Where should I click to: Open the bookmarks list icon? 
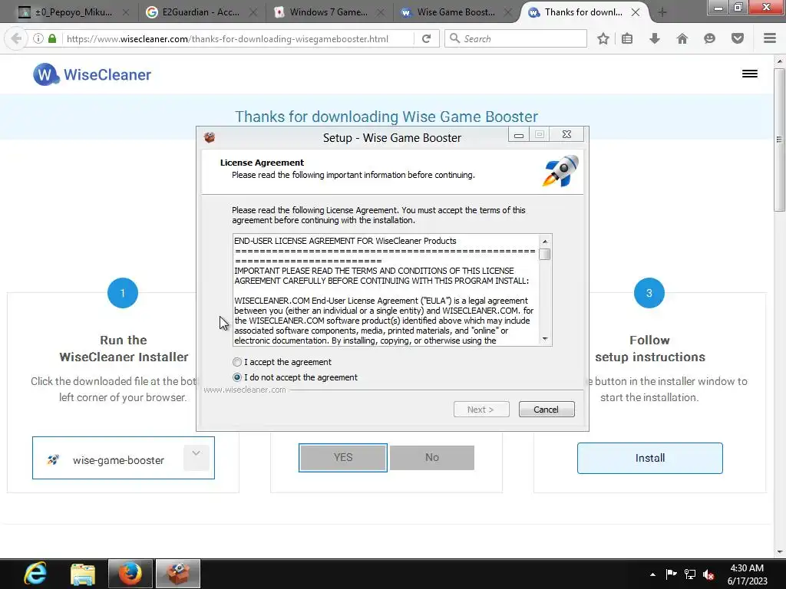(627, 38)
